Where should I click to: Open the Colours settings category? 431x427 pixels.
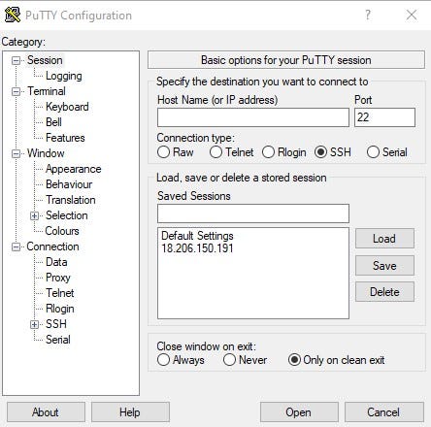[62, 231]
